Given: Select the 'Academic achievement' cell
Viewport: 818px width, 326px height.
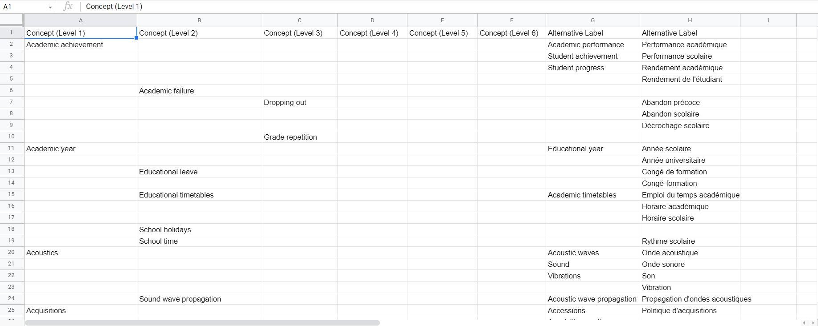Looking at the screenshot, I should pyautogui.click(x=80, y=44).
